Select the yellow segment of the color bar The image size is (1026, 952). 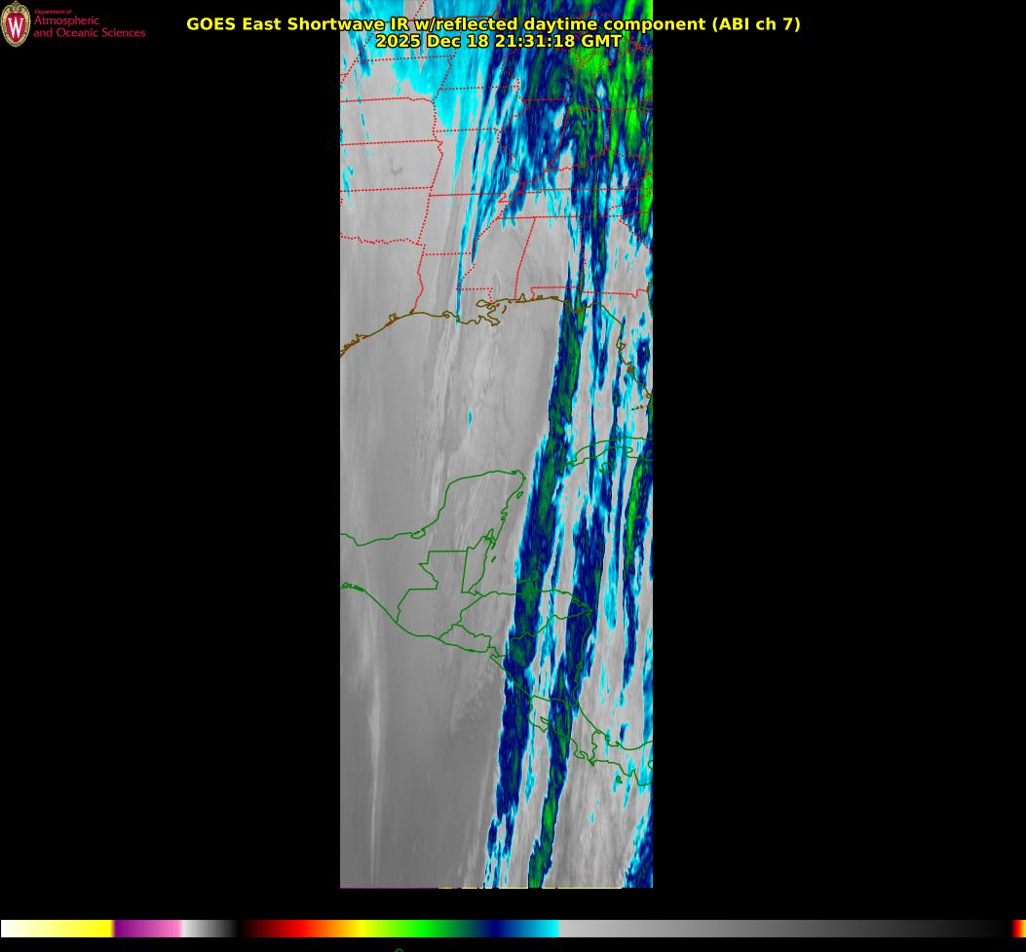pyautogui.click(x=83, y=929)
